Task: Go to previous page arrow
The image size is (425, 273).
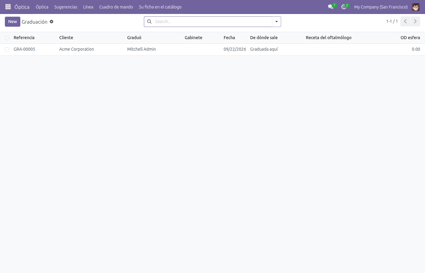Action: [x=405, y=21]
